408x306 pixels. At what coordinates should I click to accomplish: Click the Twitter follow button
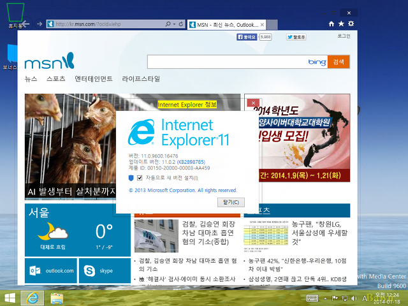click(296, 37)
